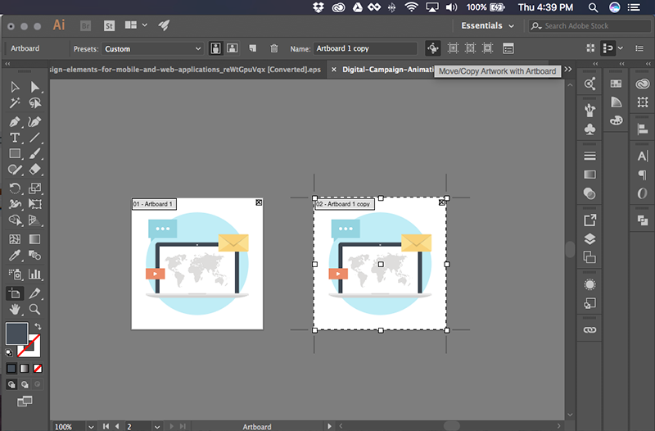Set artboard to landscape orientation
This screenshot has width=655, height=431.
pyautogui.click(x=233, y=48)
